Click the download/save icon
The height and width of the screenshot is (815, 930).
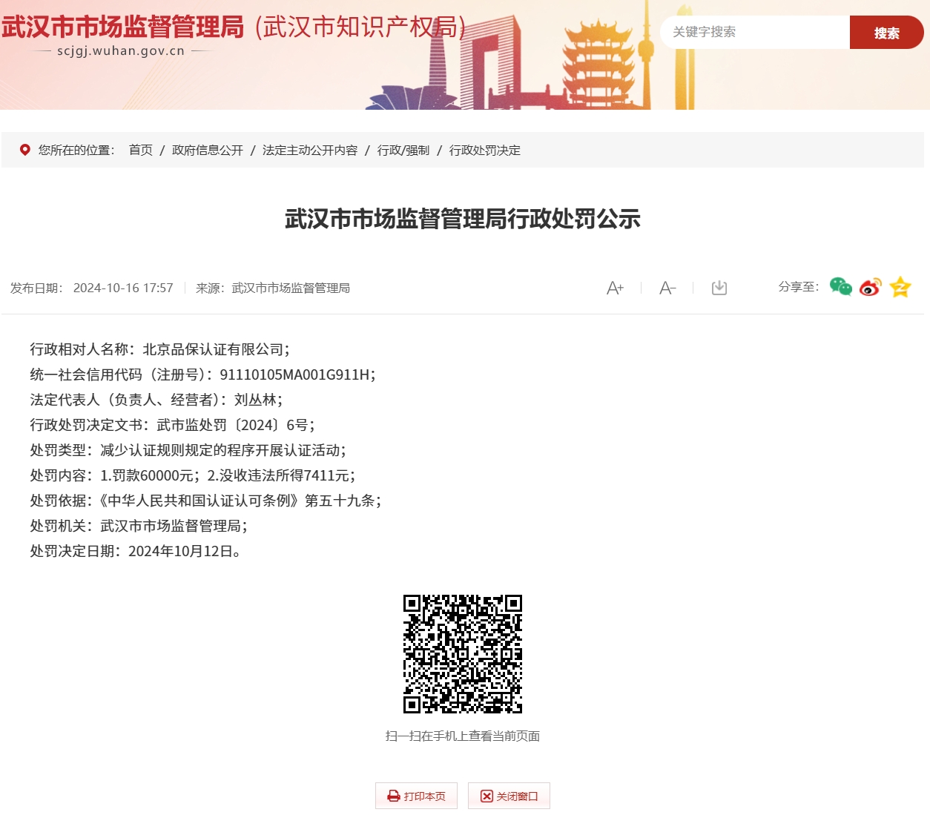[x=719, y=288]
